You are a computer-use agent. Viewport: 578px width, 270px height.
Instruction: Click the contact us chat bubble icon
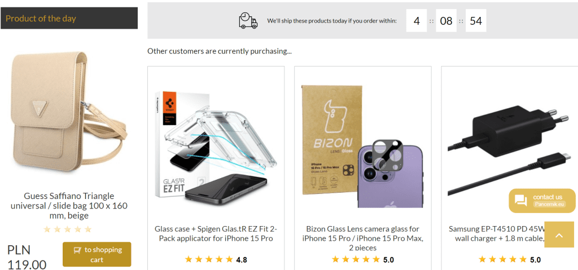(520, 201)
